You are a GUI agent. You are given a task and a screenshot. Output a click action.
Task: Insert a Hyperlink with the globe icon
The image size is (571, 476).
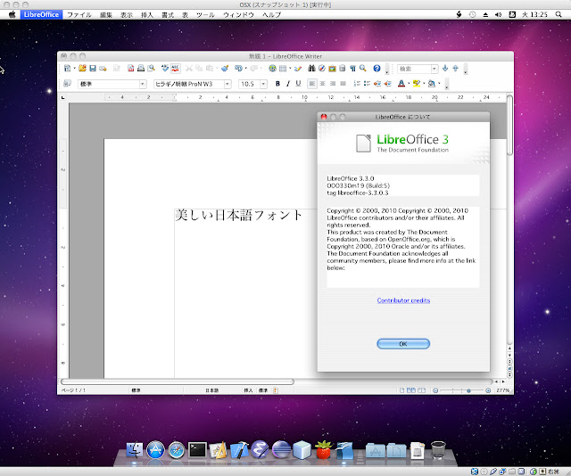click(272, 68)
